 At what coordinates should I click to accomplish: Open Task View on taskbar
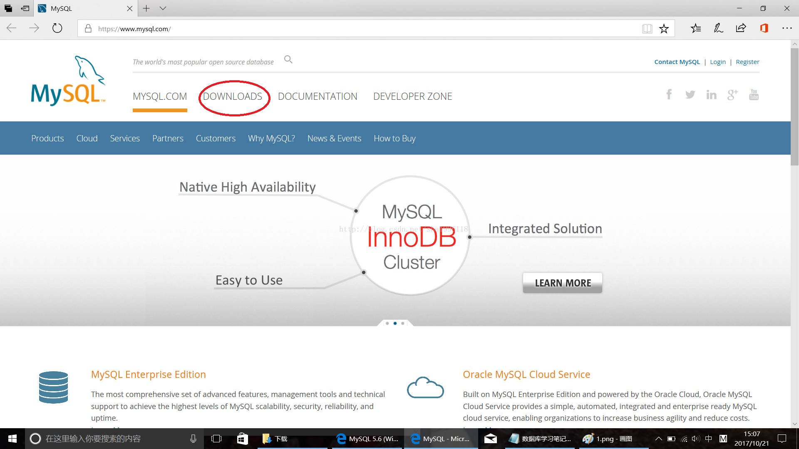(216, 439)
